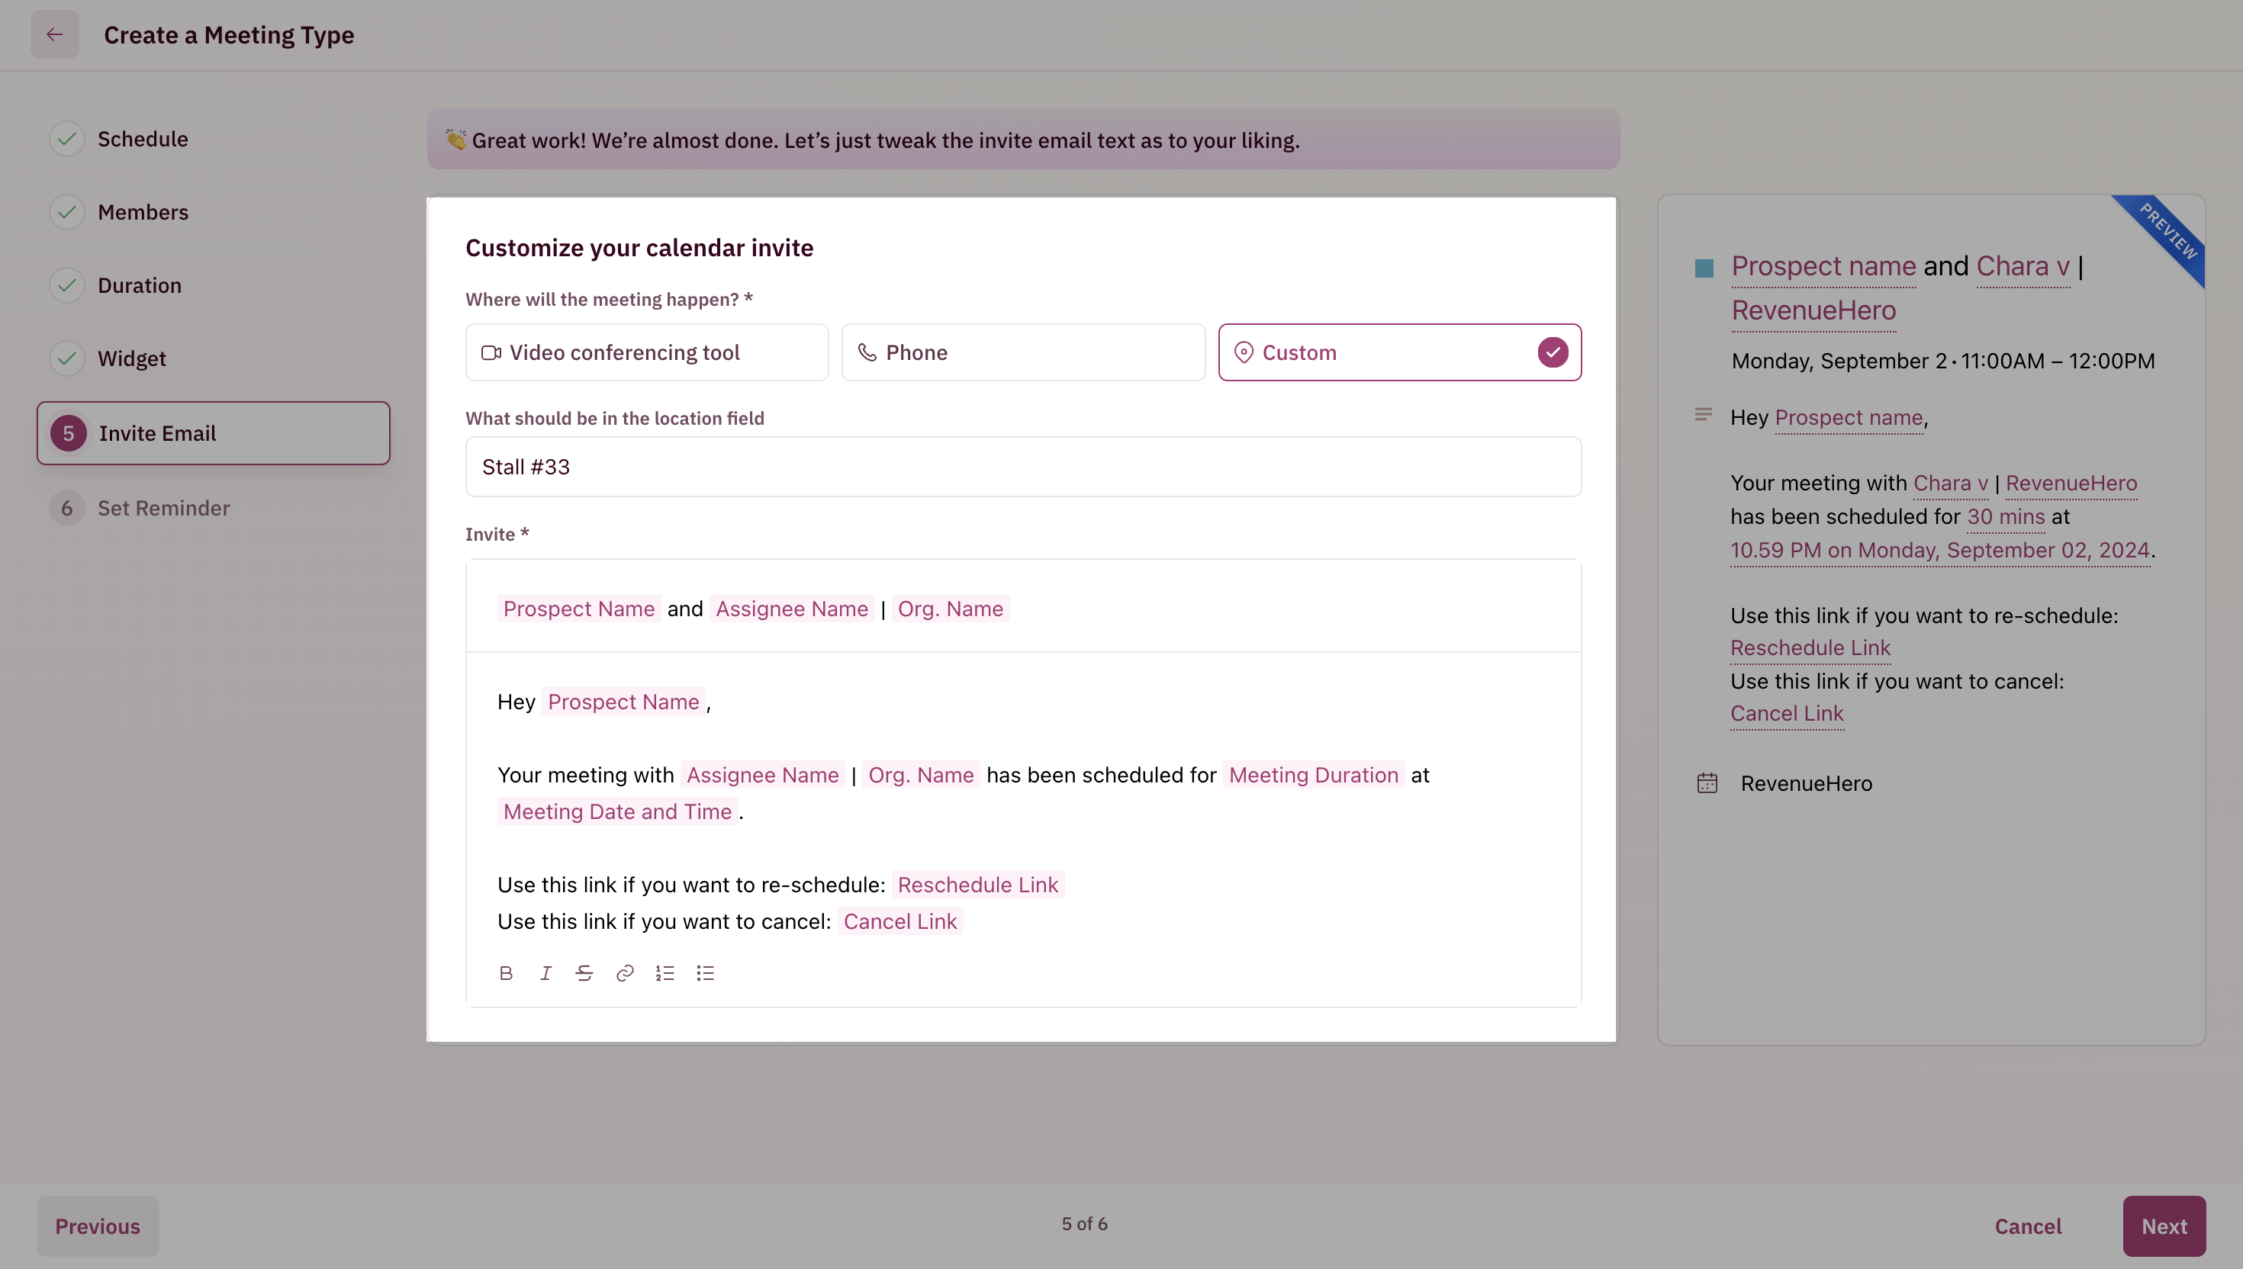Screen dimensions: 2243x1269
Task: Apply strikethrough formatting in invite editor
Action: coord(585,974)
